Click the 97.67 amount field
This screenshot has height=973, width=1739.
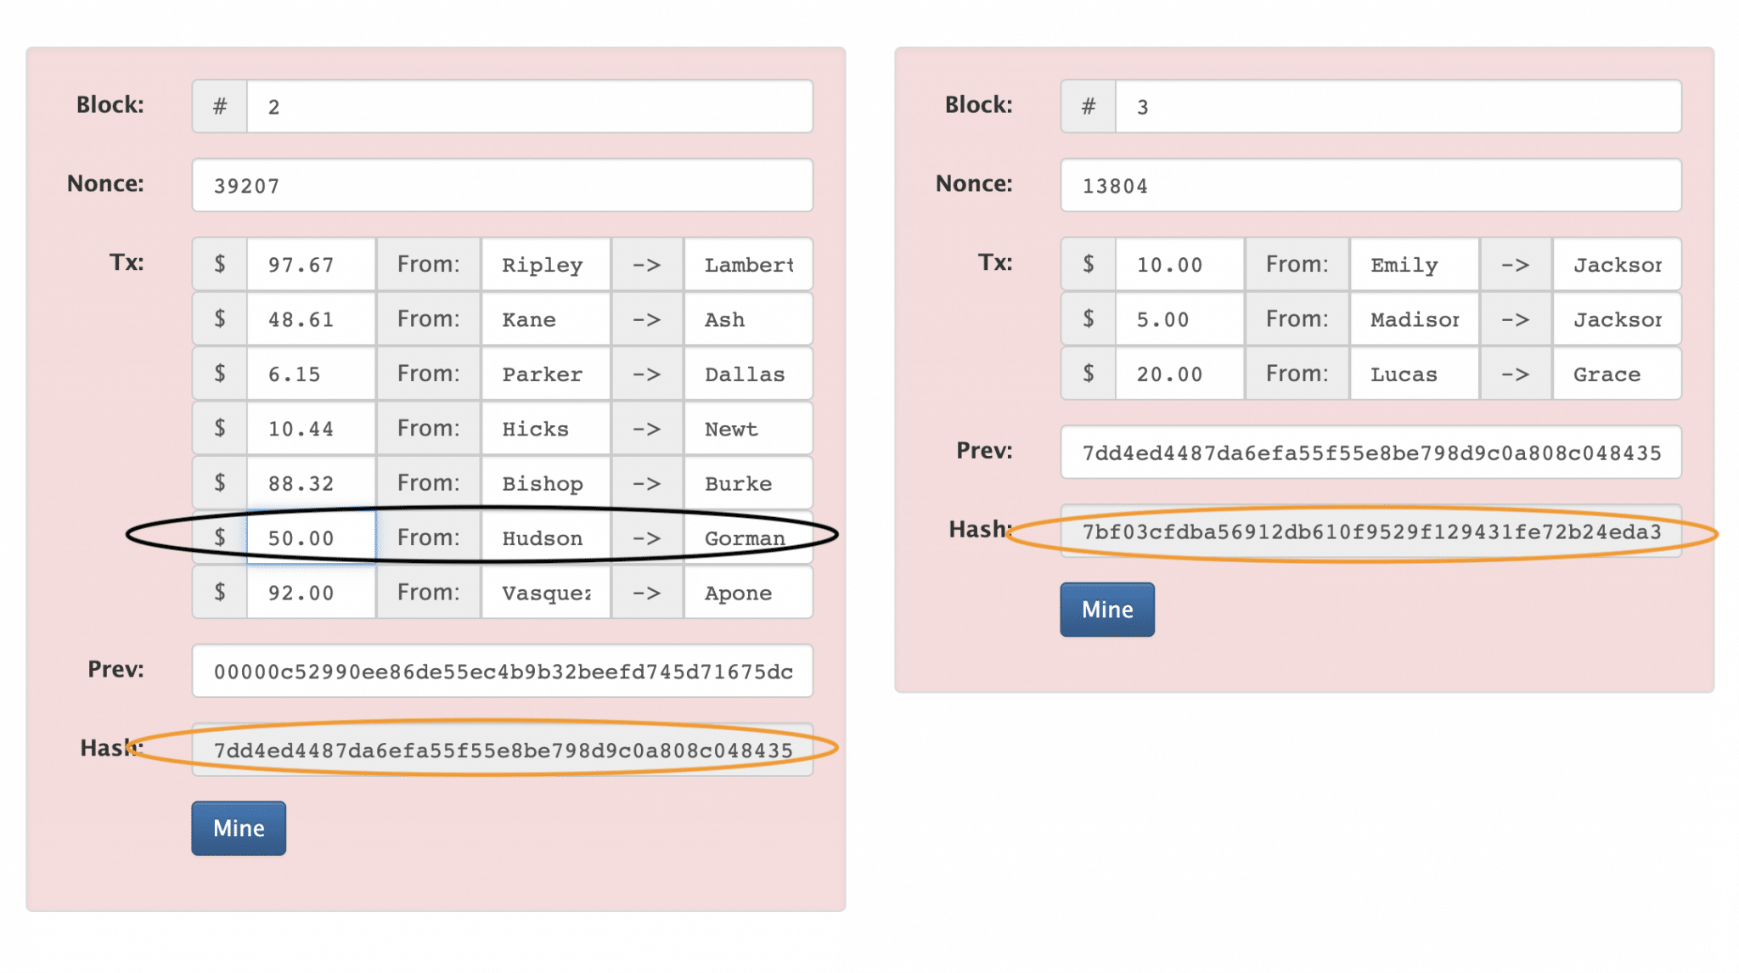pyautogui.click(x=311, y=265)
